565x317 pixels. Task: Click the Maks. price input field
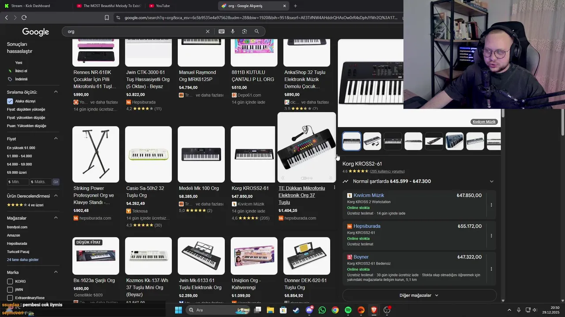coord(41,182)
